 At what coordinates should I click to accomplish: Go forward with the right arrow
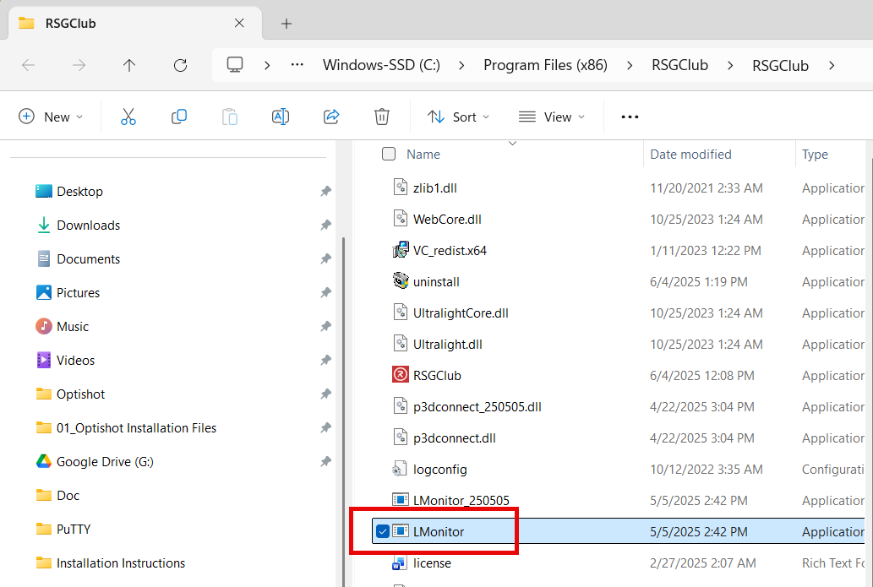coord(79,66)
